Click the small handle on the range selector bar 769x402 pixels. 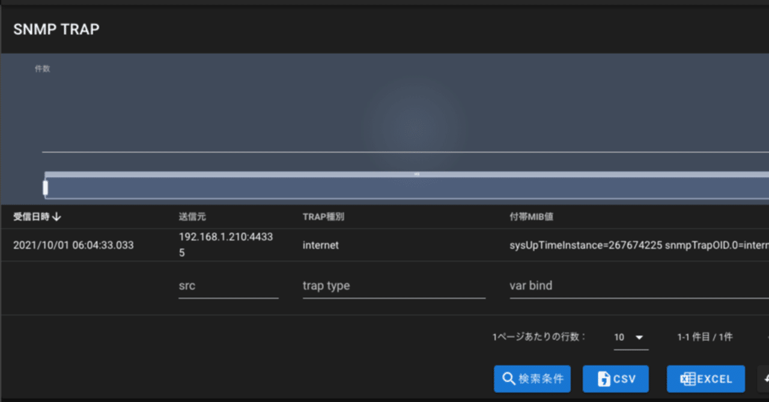tap(46, 187)
